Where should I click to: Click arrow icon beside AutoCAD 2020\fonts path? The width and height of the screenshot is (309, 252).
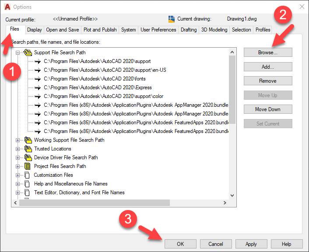tap(38, 79)
